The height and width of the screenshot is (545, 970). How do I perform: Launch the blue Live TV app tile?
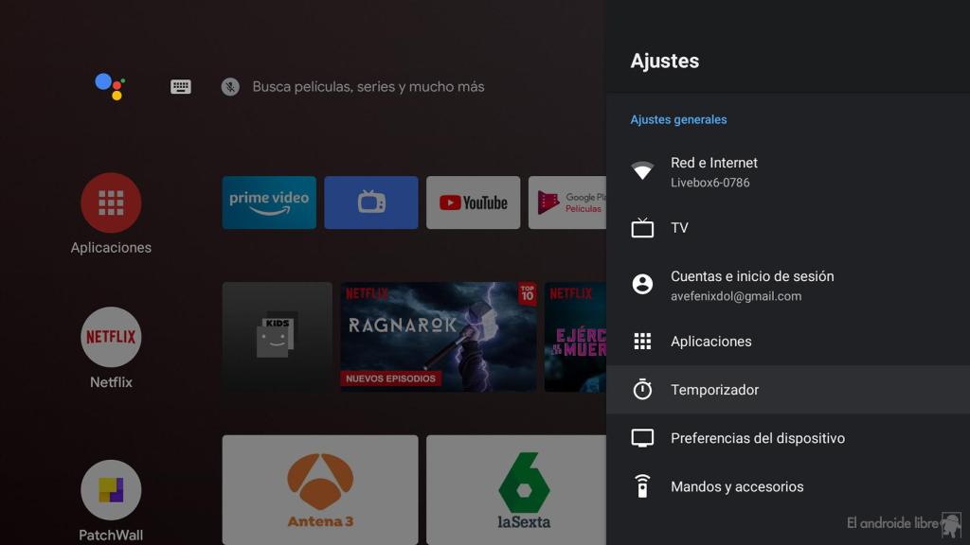(x=371, y=202)
